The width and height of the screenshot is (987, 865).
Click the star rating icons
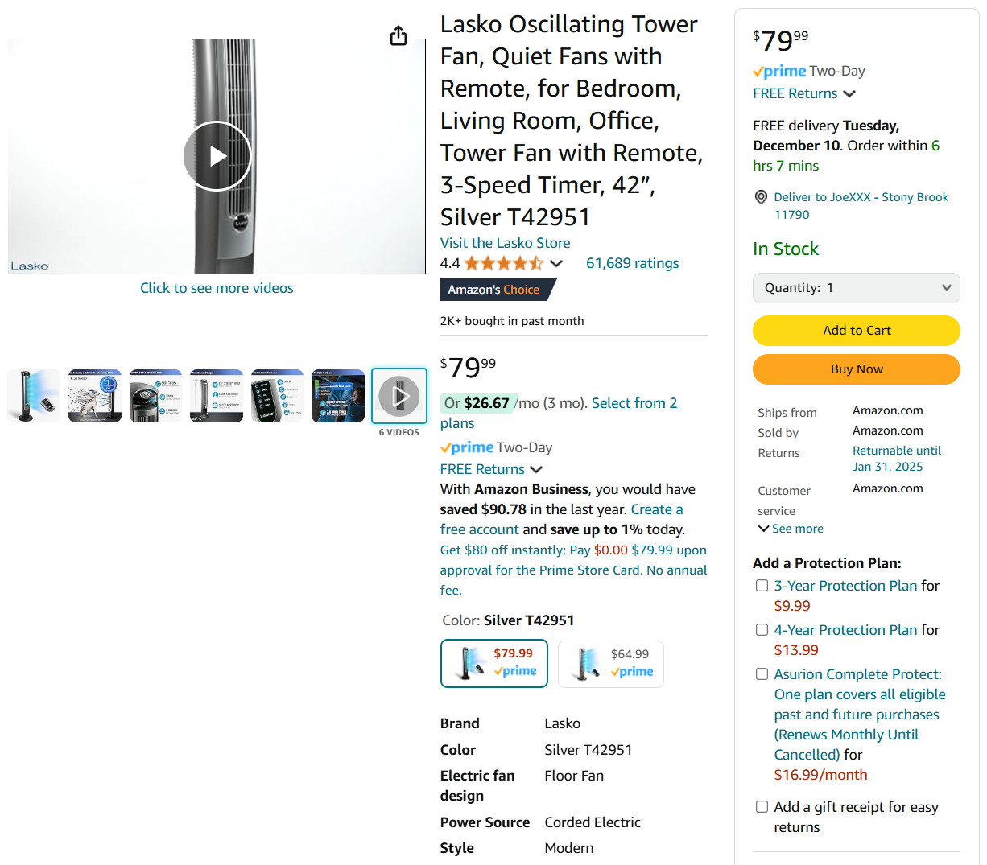coord(503,263)
